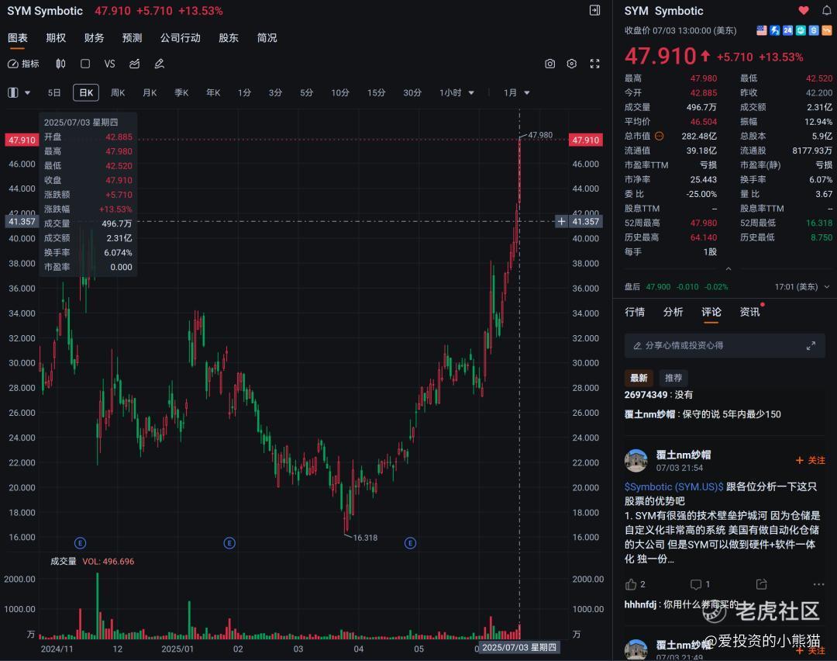
Task: Switch to 期权 tab
Action: coord(56,38)
